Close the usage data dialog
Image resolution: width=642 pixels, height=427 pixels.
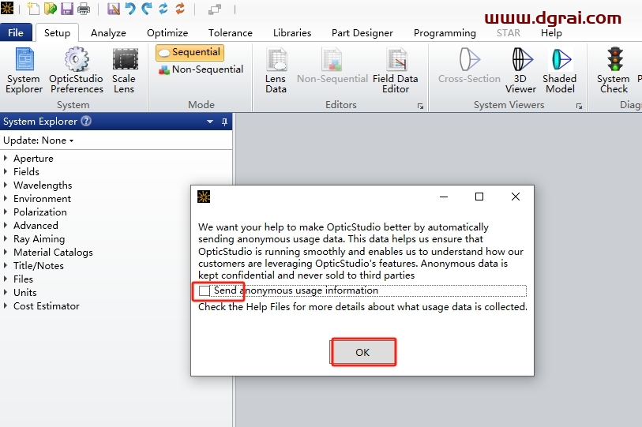516,197
